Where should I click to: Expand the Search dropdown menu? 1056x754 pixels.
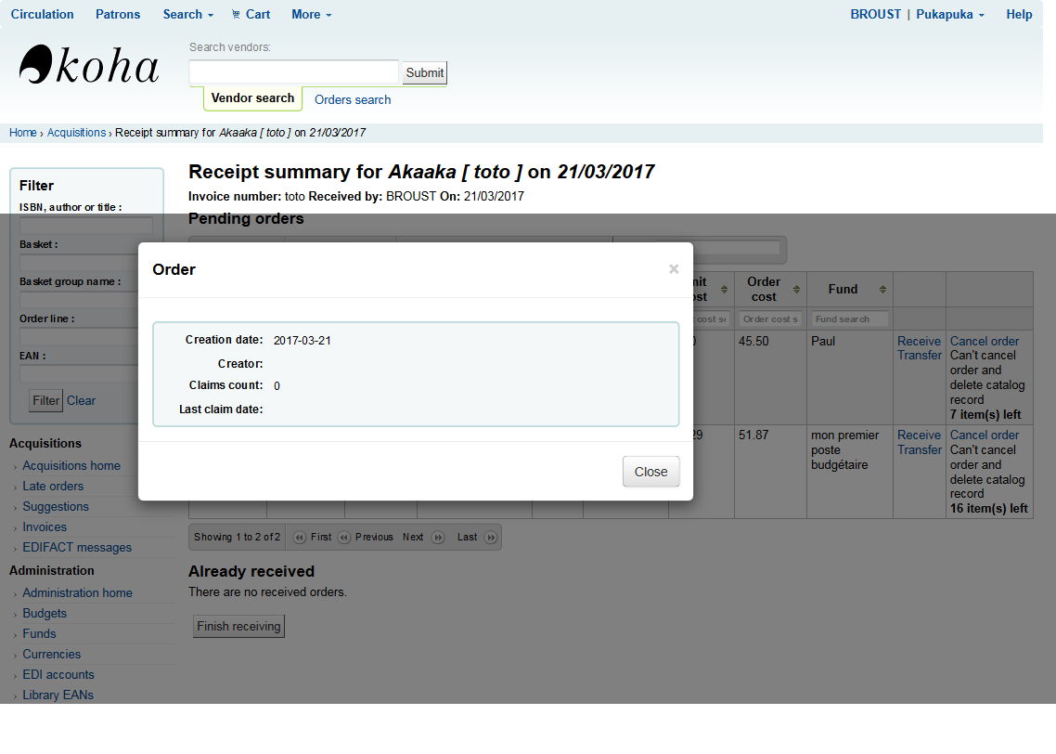coord(187,14)
